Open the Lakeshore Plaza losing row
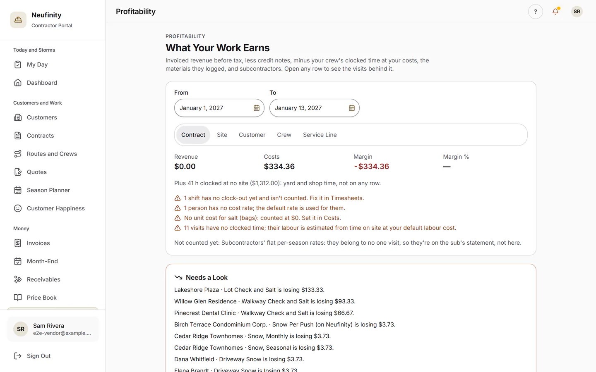Image resolution: width=596 pixels, height=372 pixels. (249, 290)
